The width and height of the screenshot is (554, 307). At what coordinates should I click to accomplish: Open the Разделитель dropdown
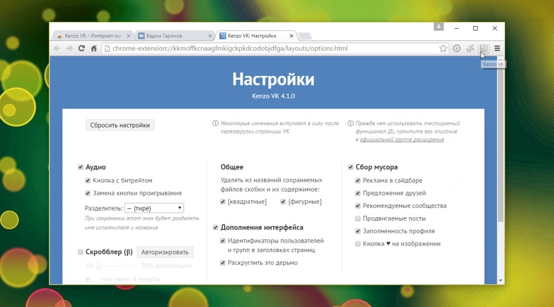[x=154, y=208]
